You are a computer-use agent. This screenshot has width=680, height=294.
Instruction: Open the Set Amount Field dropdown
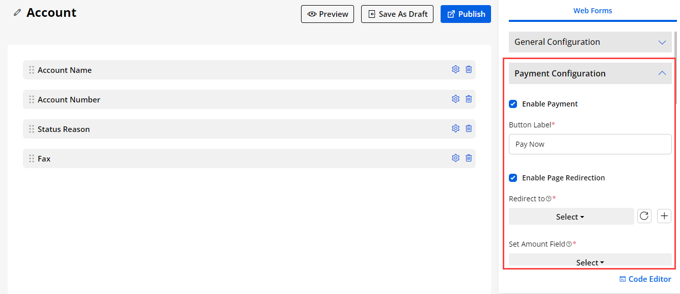point(590,262)
